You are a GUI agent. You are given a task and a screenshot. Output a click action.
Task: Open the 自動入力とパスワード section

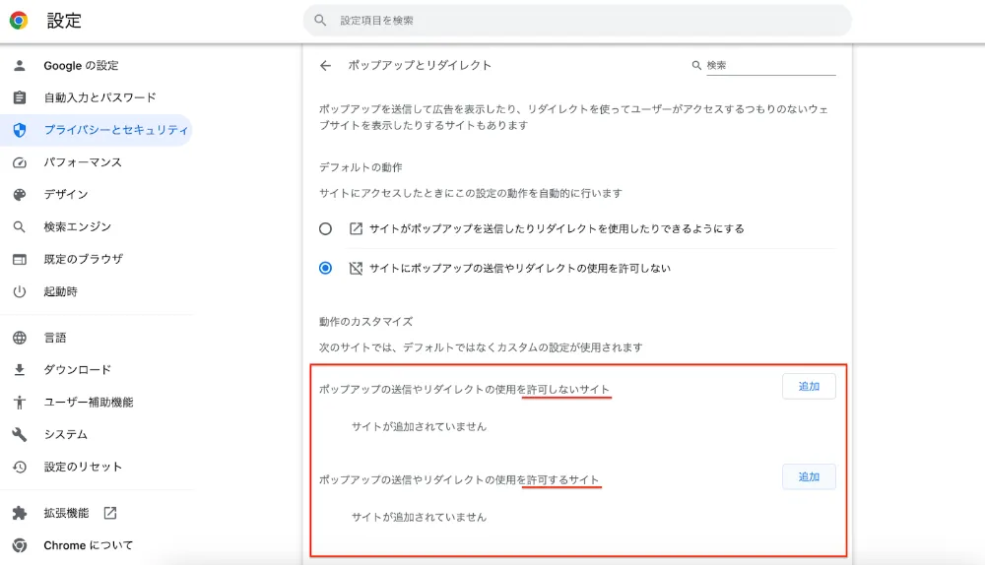[x=99, y=97]
